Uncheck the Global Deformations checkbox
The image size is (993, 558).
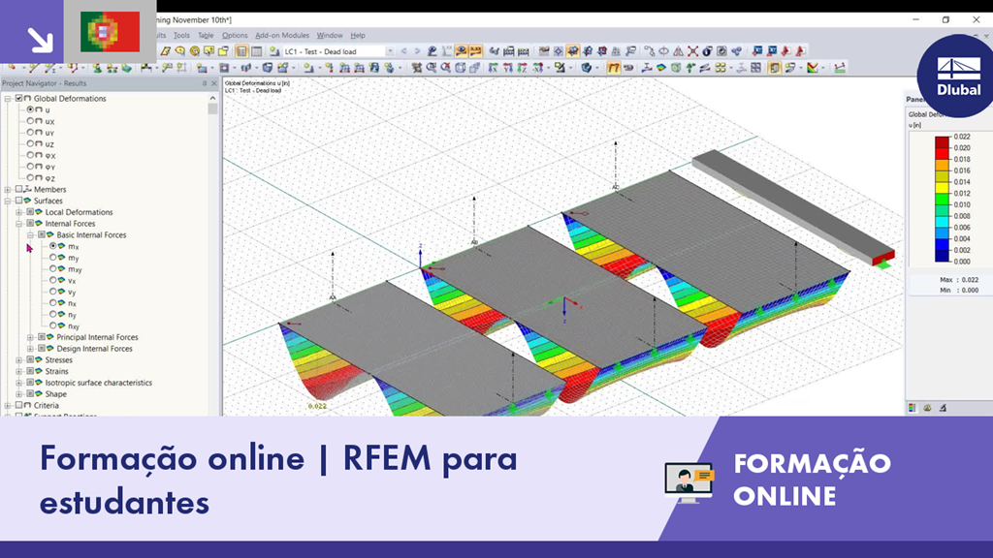19,98
